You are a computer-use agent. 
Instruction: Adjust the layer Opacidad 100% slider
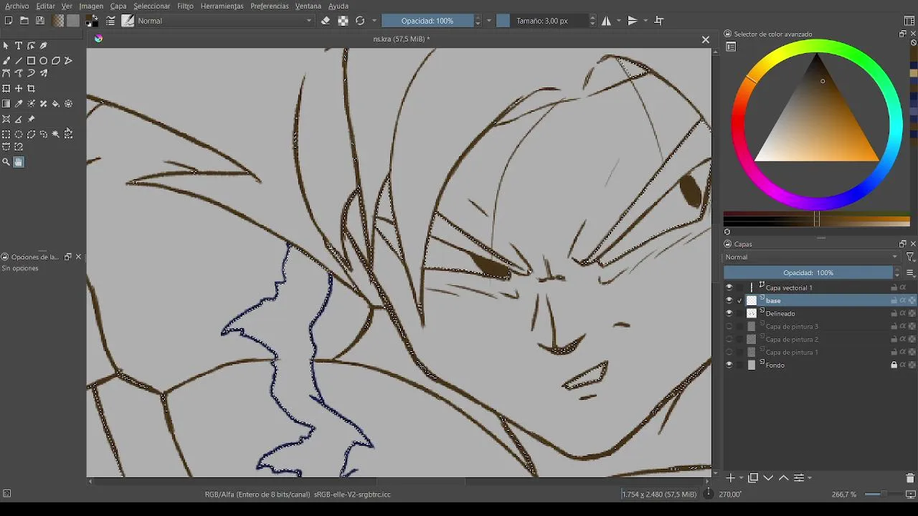tap(808, 273)
